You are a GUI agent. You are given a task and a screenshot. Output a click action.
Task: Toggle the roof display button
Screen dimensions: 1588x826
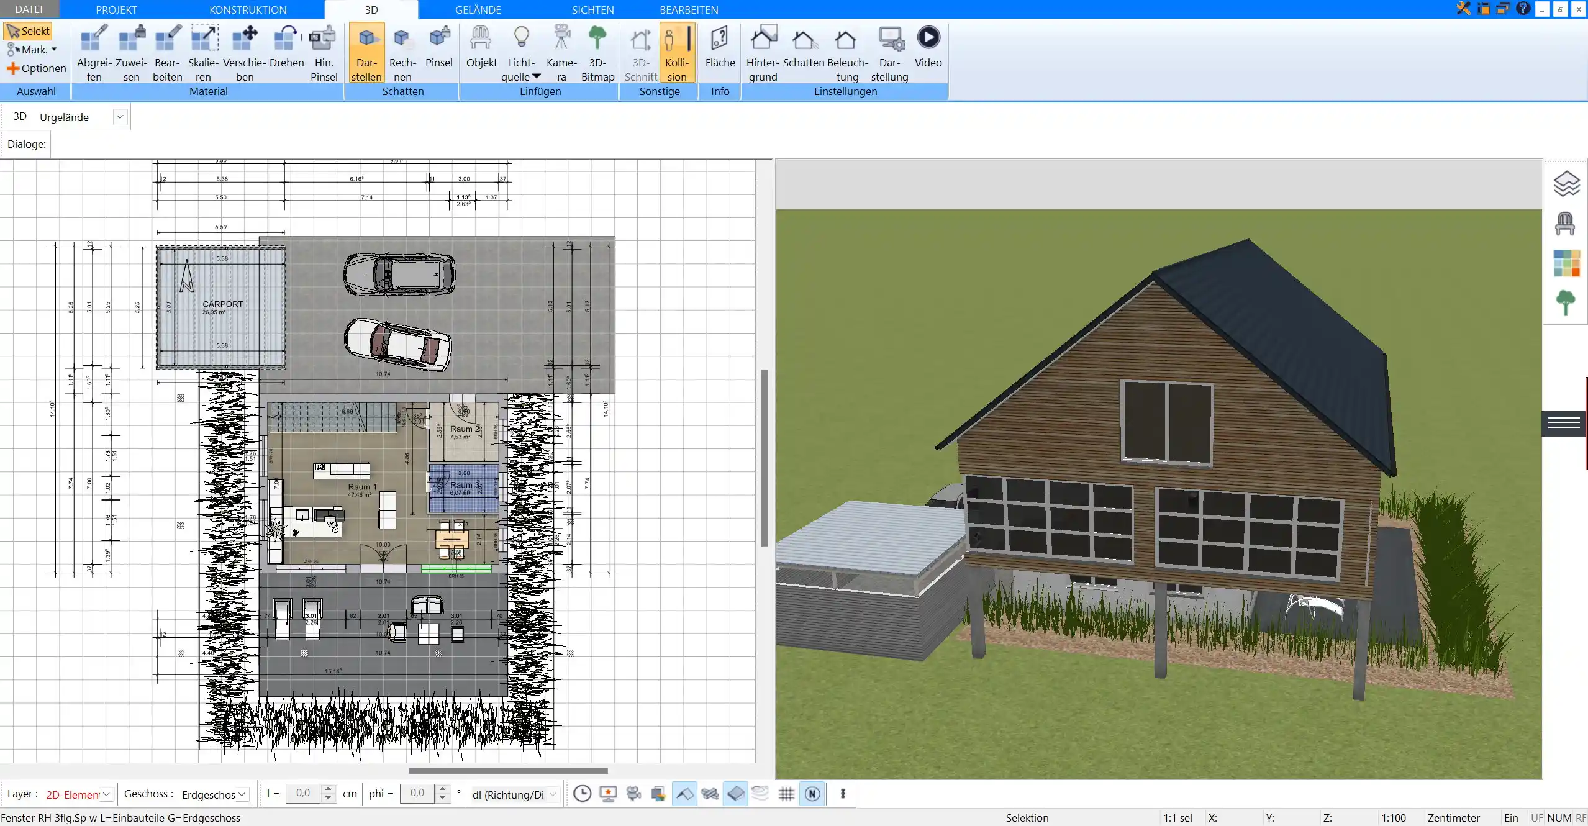(x=684, y=794)
